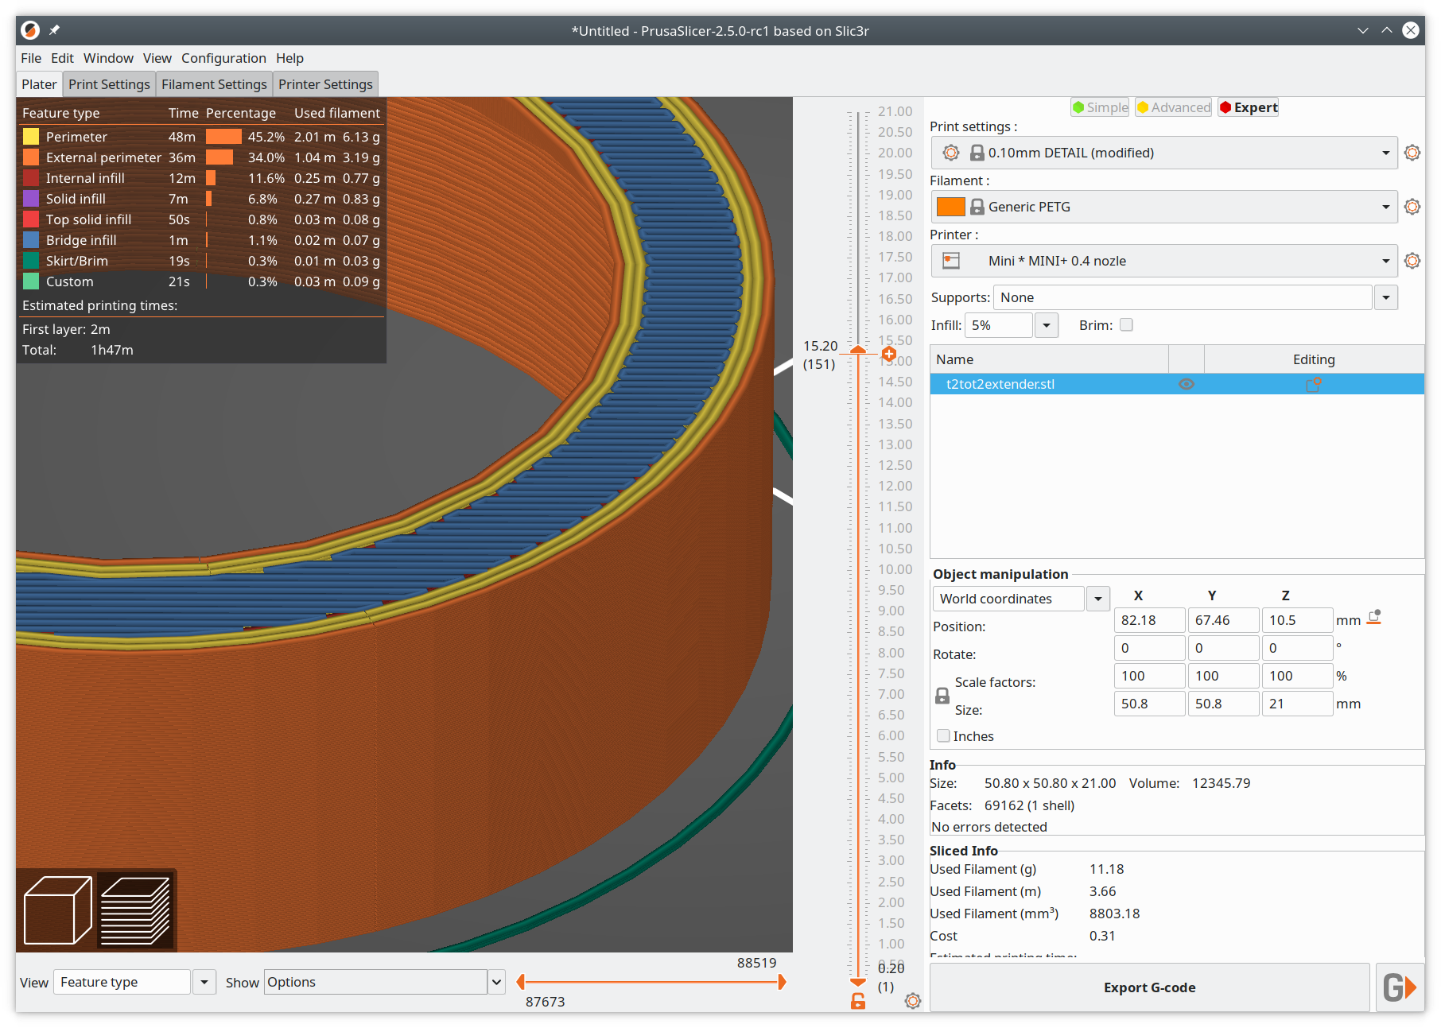The height and width of the screenshot is (1028, 1441).
Task: Open layer slider settings cog
Action: click(913, 1001)
